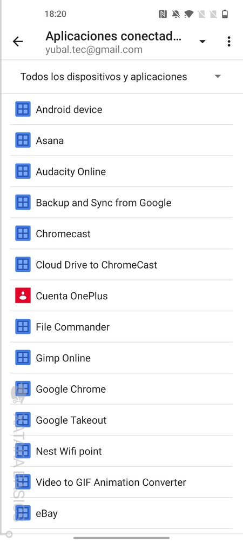The image size is (243, 543).
Task: Tap the File Commander app icon
Action: [x=23, y=326]
